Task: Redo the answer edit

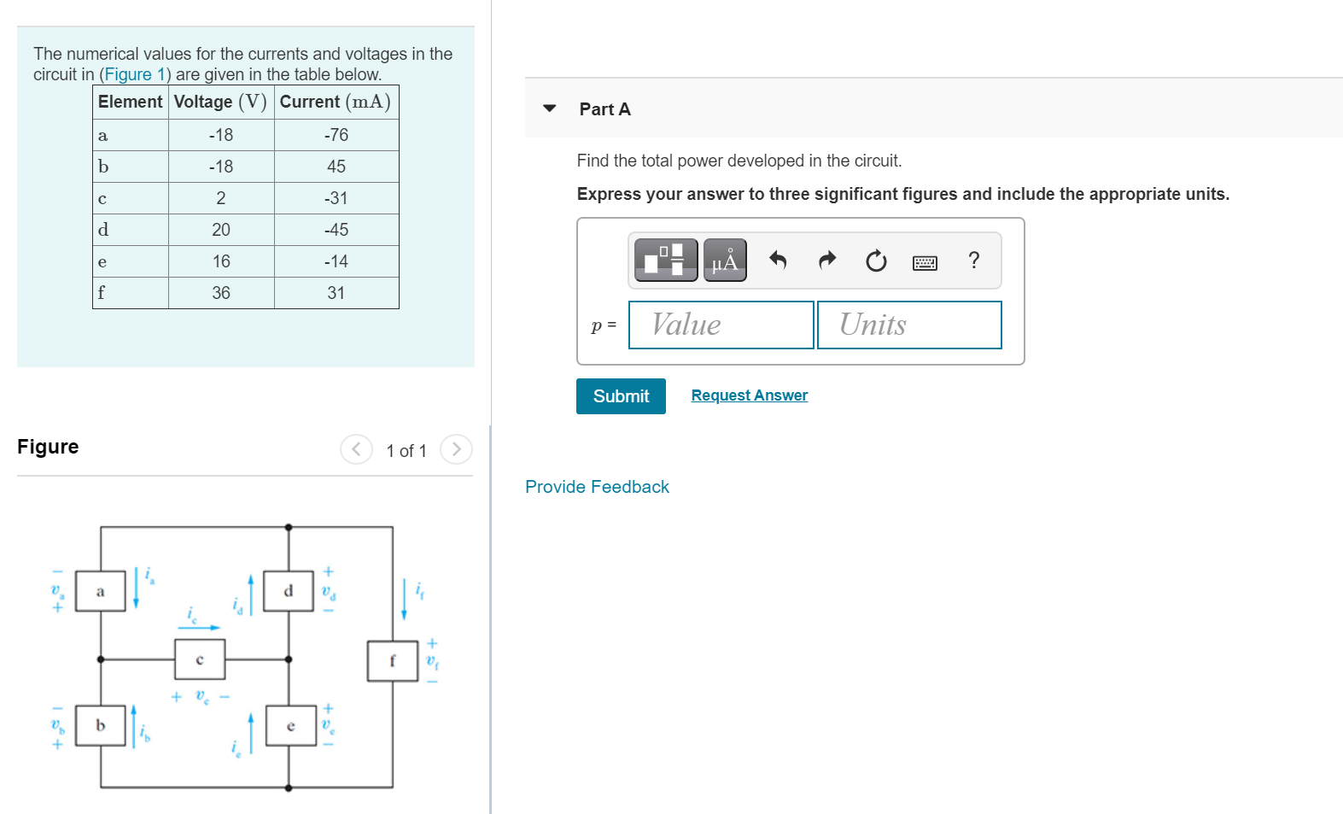Action: [x=826, y=261]
